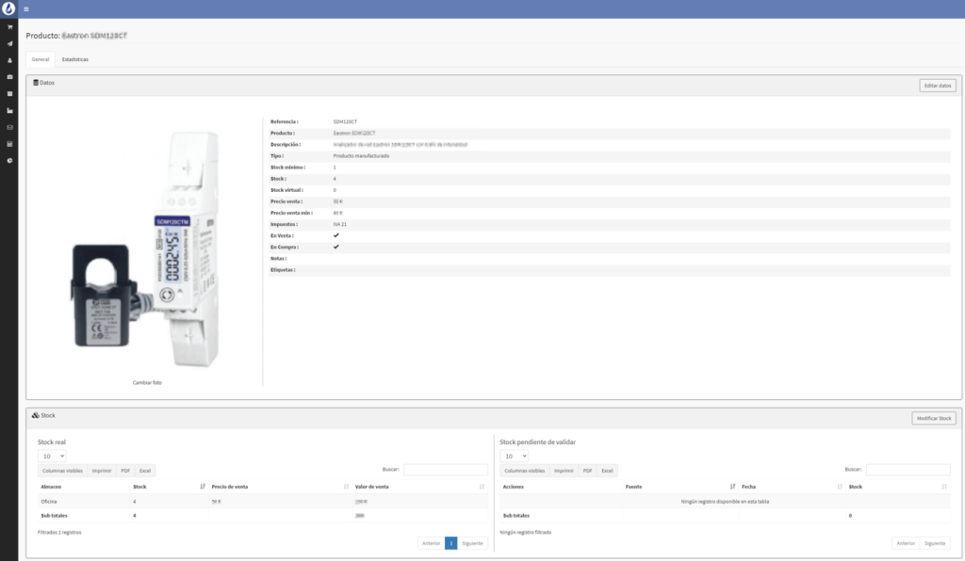This screenshot has height=561, width=965.
Task: Open the factory icon in sidebar
Action: 9,110
